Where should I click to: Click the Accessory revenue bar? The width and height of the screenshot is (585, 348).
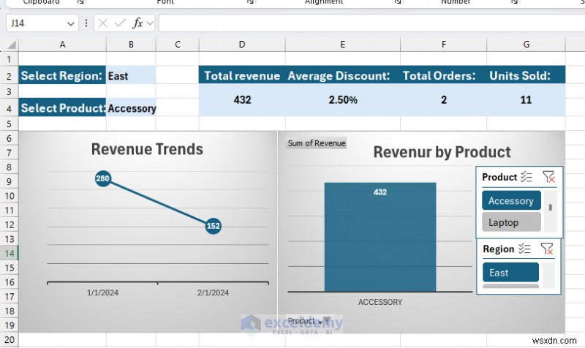click(380, 237)
